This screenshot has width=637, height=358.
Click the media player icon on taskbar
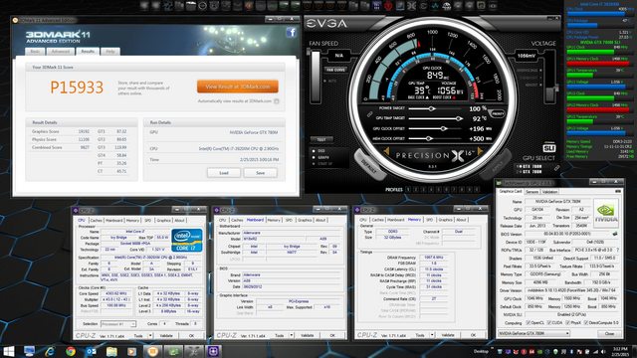click(132, 351)
